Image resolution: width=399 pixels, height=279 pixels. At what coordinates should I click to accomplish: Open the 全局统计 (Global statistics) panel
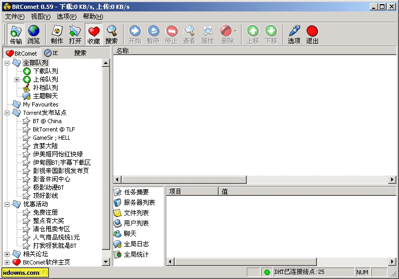pyautogui.click(x=136, y=255)
